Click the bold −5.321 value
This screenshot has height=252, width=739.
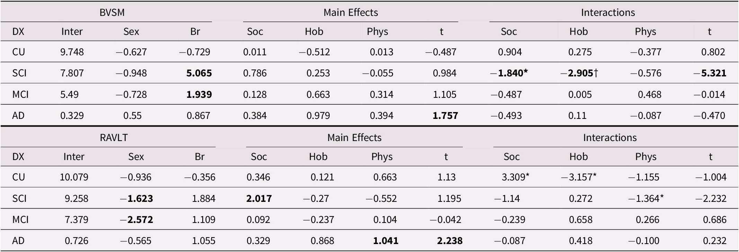click(710, 73)
